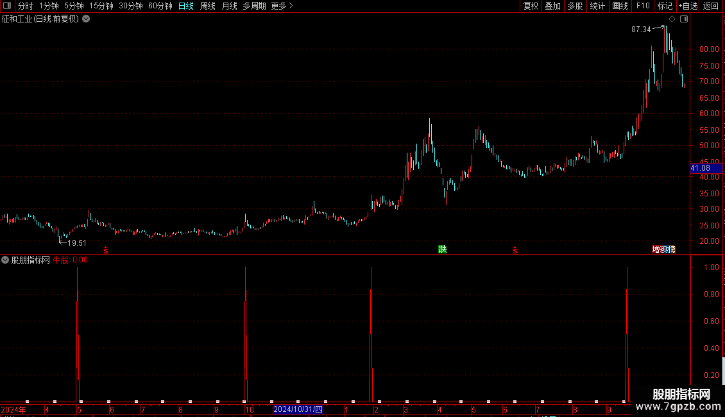725x417 pixels.
Task: Switch to the 月线 monthly chart
Action: [229, 6]
